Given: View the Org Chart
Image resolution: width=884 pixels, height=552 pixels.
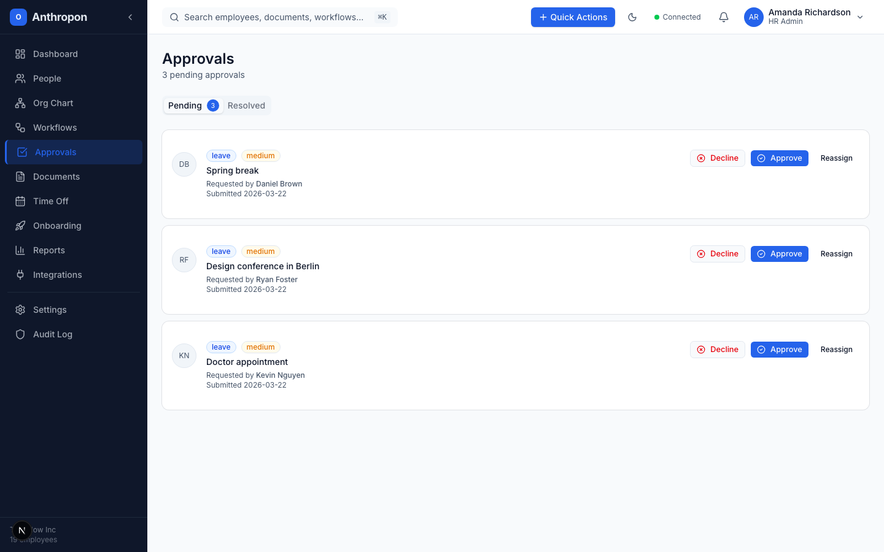Looking at the screenshot, I should coord(52,103).
